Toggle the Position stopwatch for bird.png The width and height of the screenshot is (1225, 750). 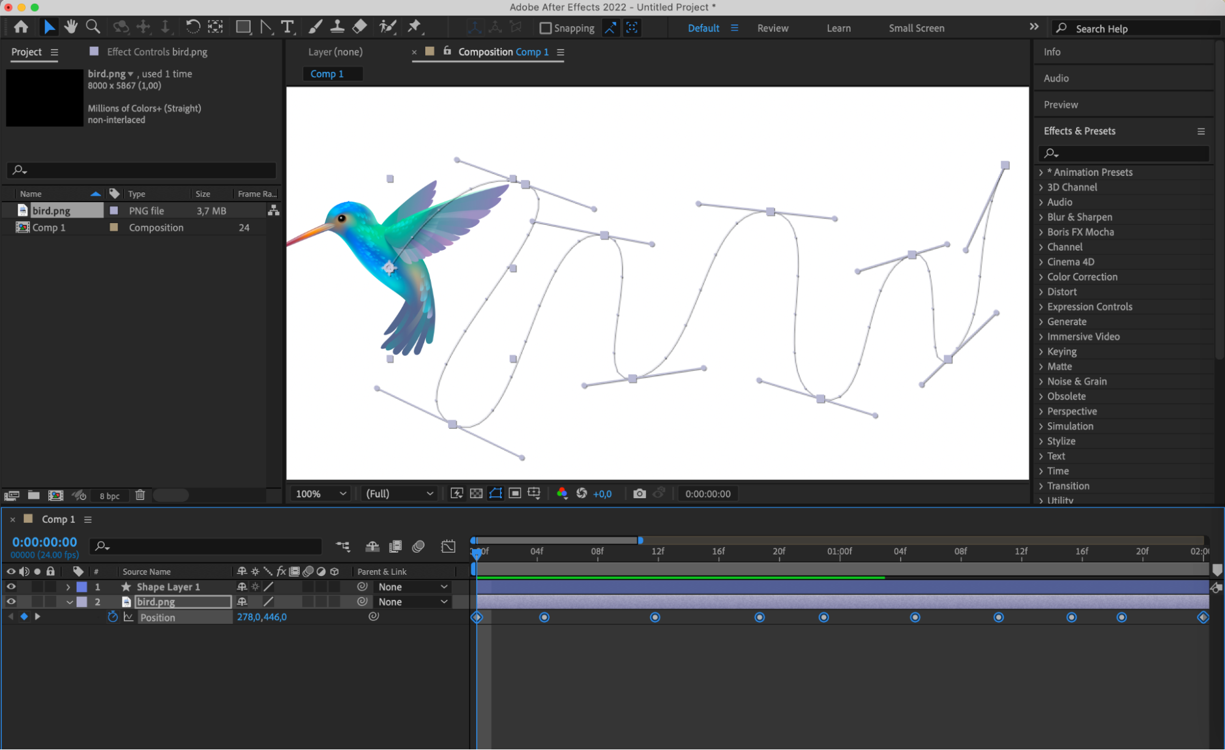pyautogui.click(x=113, y=617)
